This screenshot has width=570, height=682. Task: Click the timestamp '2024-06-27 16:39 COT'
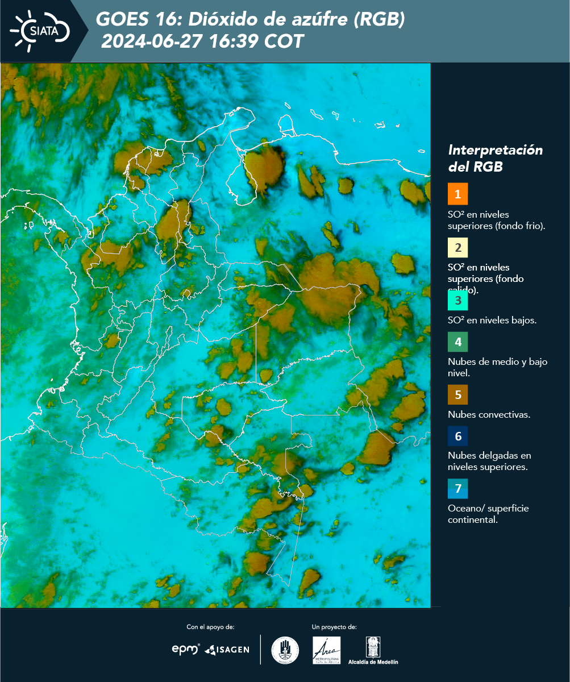pos(202,41)
